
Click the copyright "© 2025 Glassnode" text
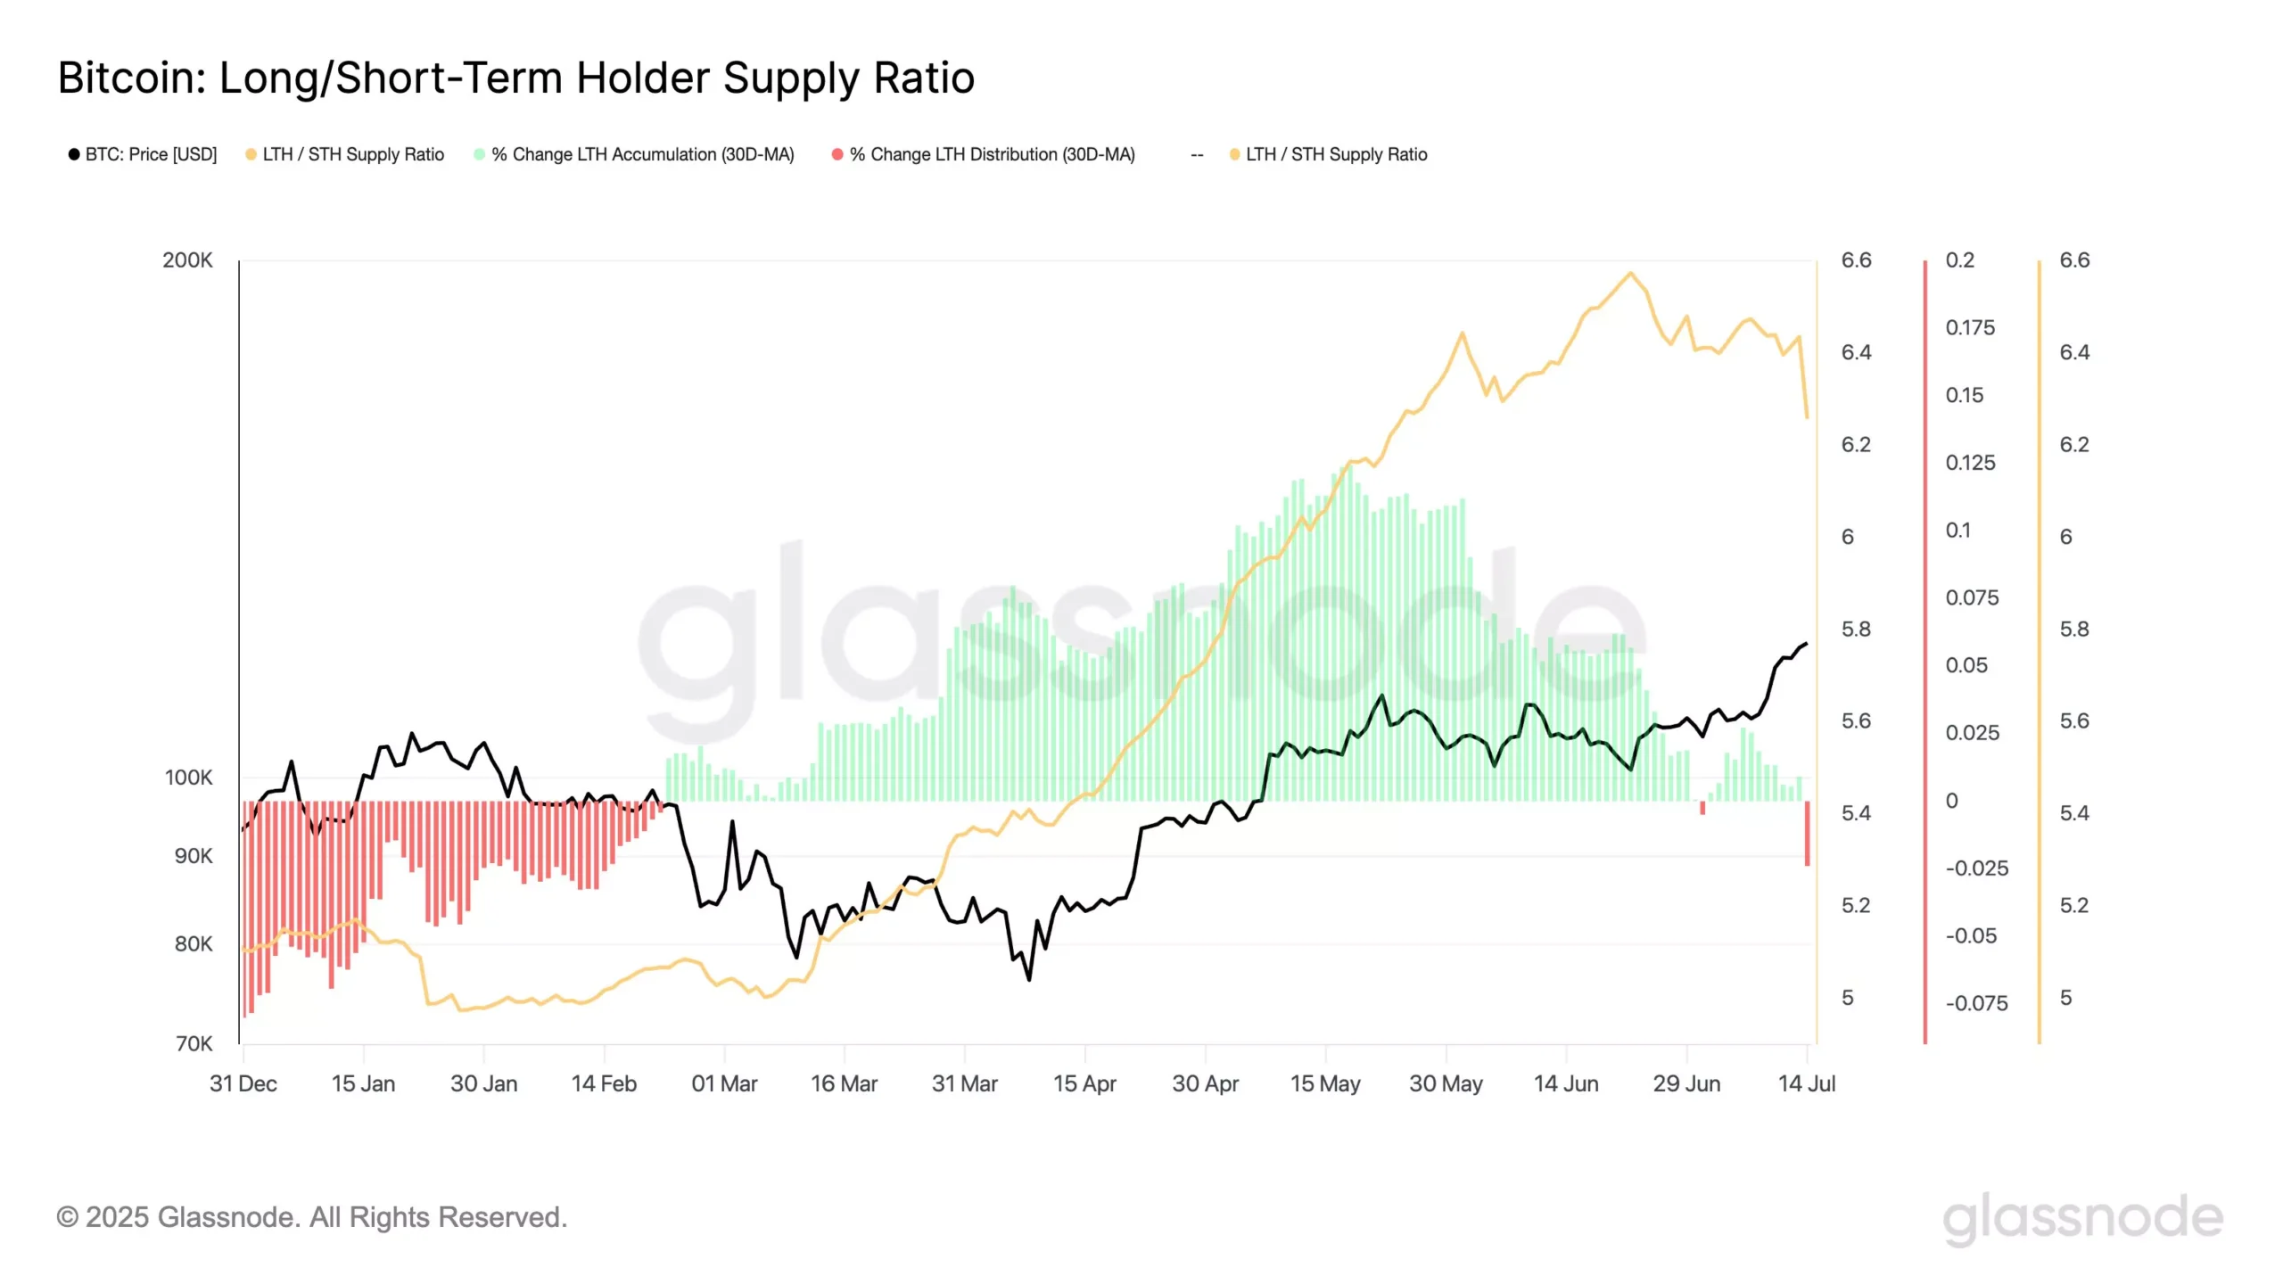311,1217
